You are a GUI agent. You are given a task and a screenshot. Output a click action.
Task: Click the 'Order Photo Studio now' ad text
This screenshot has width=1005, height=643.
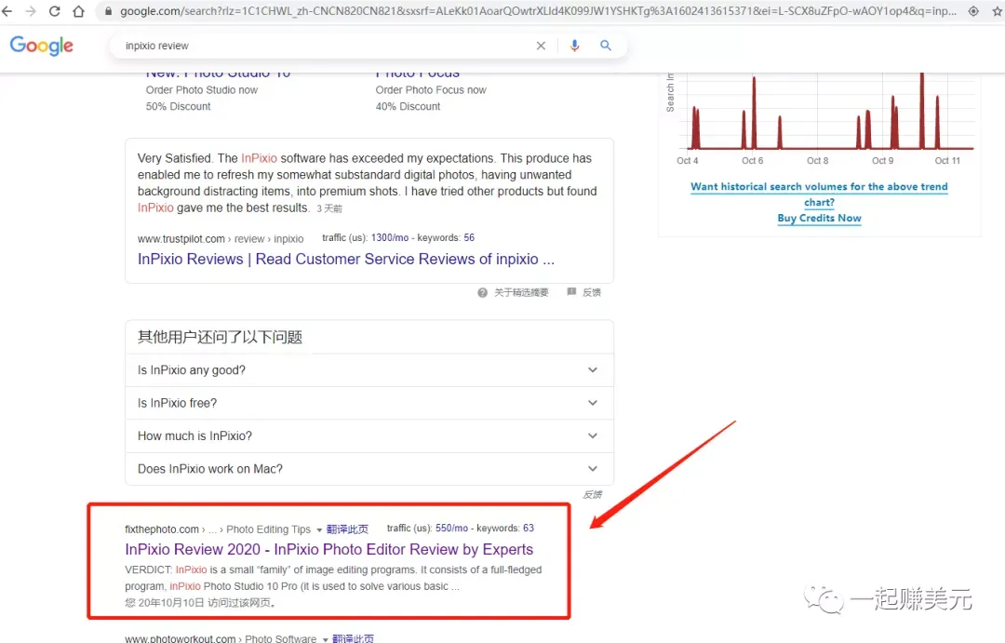(x=202, y=89)
